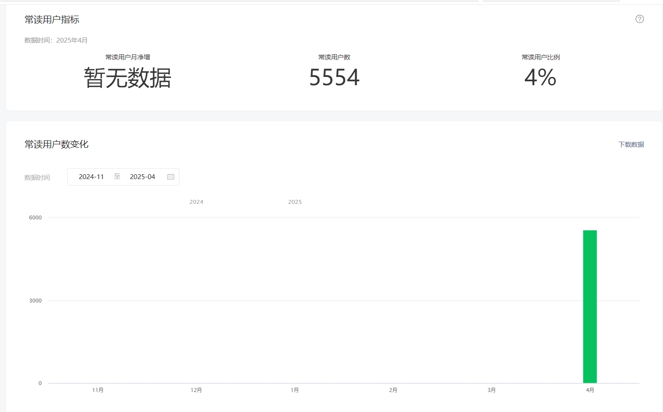The width and height of the screenshot is (663, 412).
Task: Click 2月 axis label
Action: (393, 390)
